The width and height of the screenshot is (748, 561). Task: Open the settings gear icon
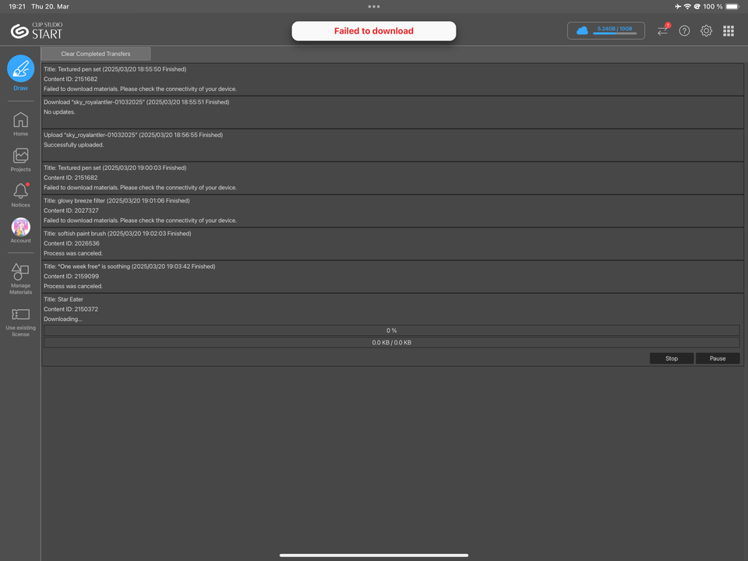707,31
